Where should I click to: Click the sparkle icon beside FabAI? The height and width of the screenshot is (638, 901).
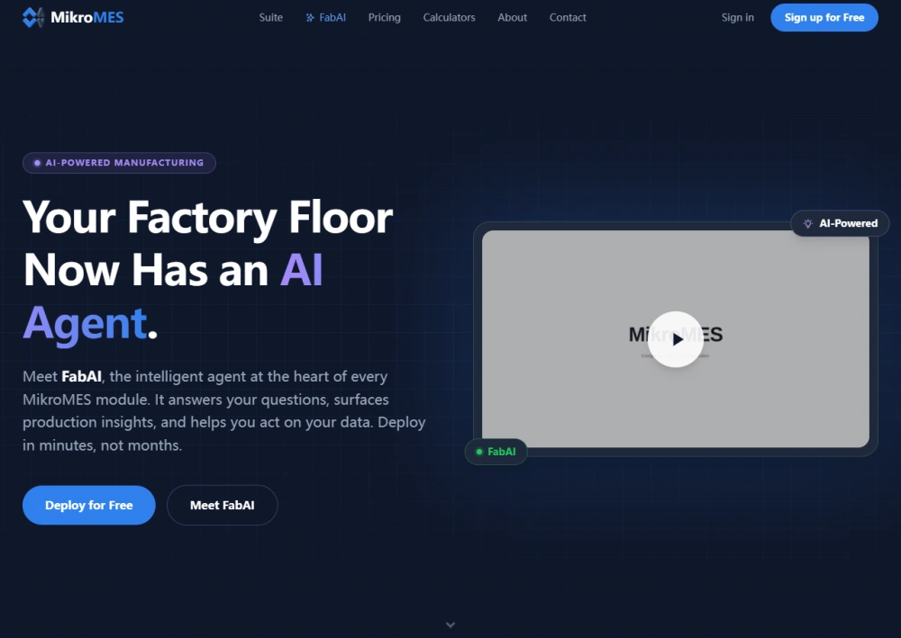[x=310, y=18]
